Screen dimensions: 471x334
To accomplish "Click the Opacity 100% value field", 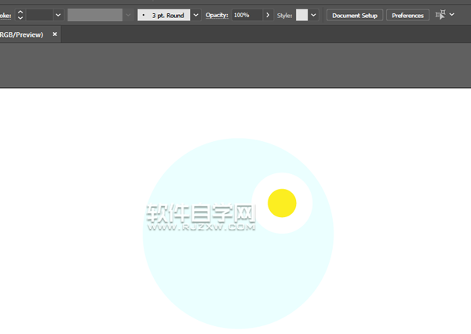I will (x=247, y=15).
